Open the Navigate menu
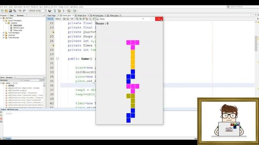 (18, 7)
